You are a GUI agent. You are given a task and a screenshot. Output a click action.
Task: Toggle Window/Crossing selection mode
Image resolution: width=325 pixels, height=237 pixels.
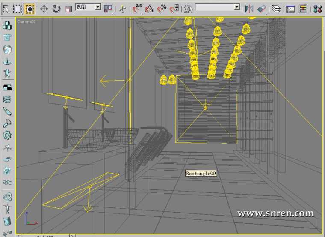point(30,9)
